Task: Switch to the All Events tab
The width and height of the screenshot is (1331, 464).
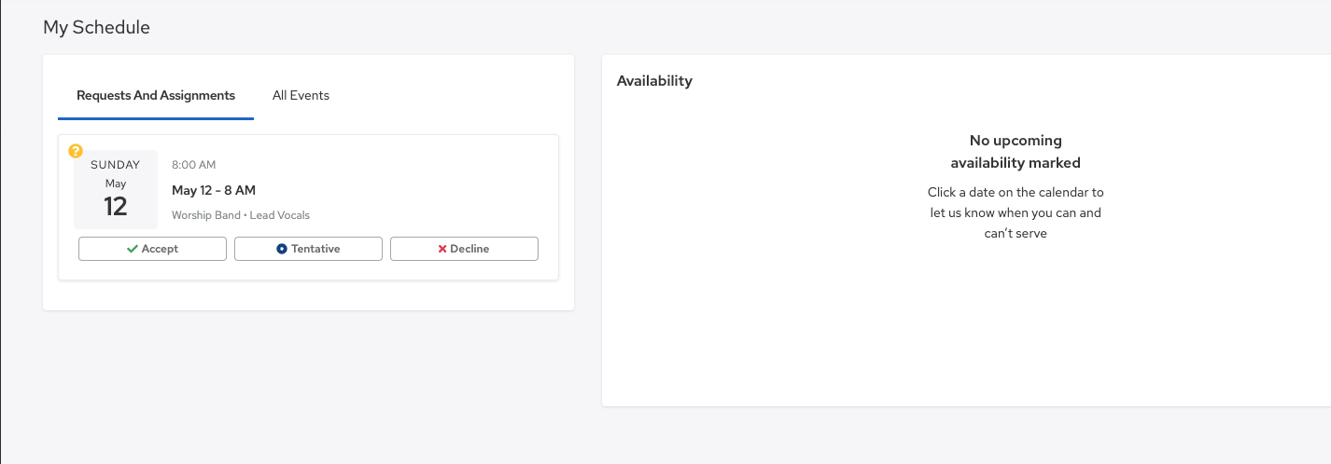Action: (x=301, y=95)
